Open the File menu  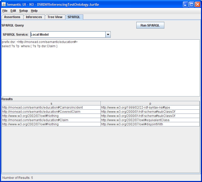point(5,11)
